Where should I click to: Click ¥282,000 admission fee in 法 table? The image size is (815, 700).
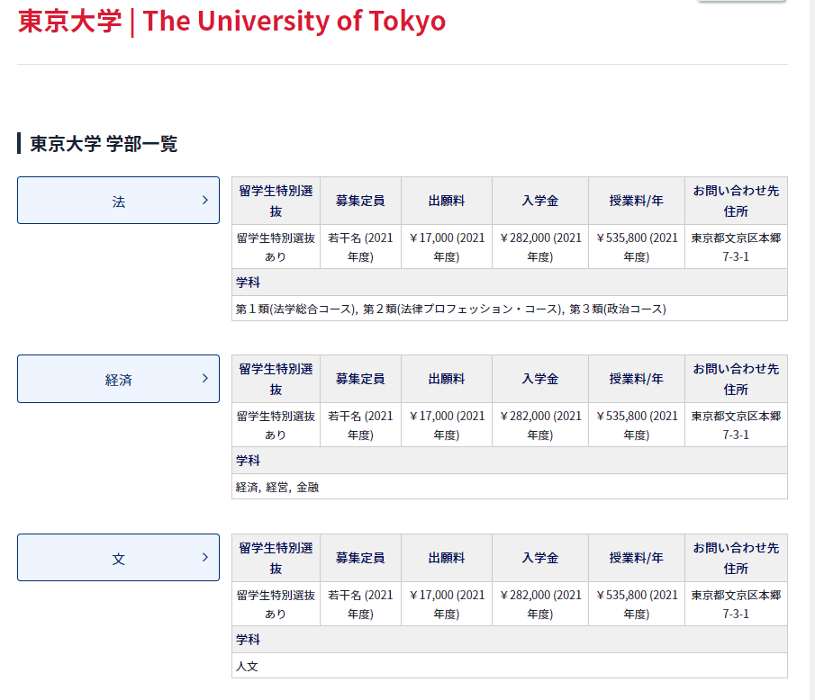click(x=540, y=247)
